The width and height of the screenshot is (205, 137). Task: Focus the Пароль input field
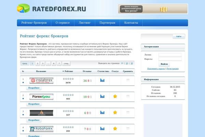170,59
